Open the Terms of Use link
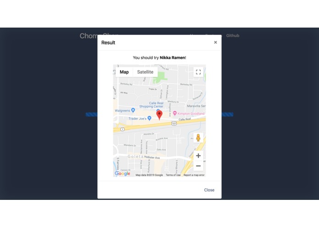319x227 pixels. point(173,175)
